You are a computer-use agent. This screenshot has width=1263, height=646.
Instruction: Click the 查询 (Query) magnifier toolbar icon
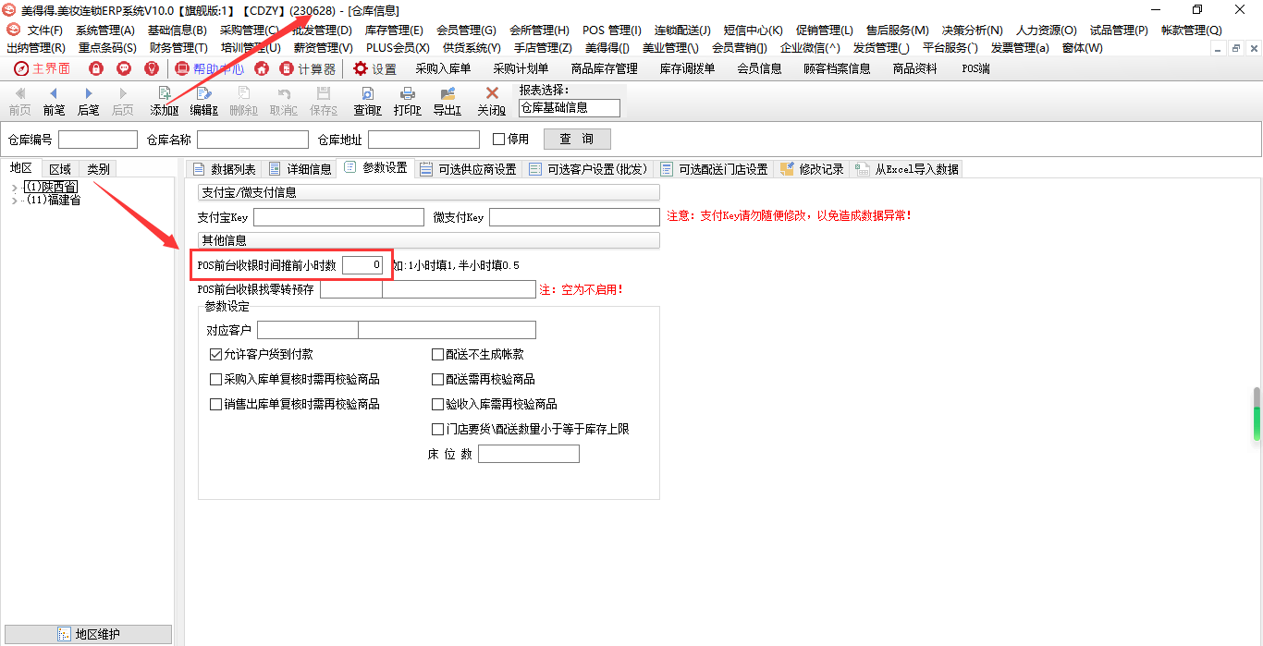tap(367, 94)
